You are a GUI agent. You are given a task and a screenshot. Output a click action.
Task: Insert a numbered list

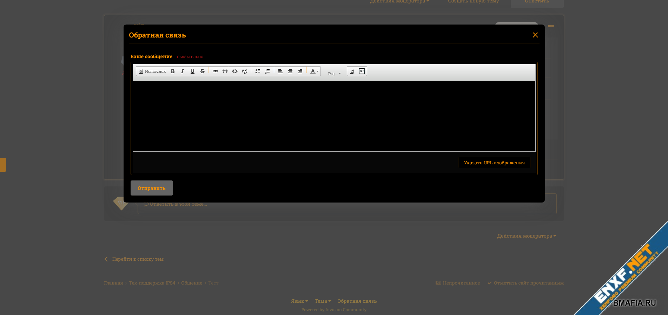click(x=267, y=71)
